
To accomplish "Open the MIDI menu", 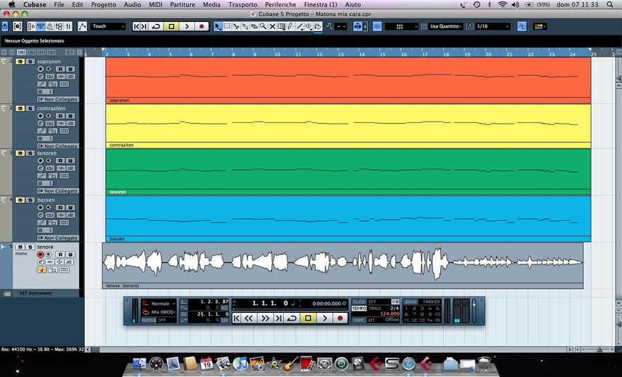I will pyautogui.click(x=155, y=4).
